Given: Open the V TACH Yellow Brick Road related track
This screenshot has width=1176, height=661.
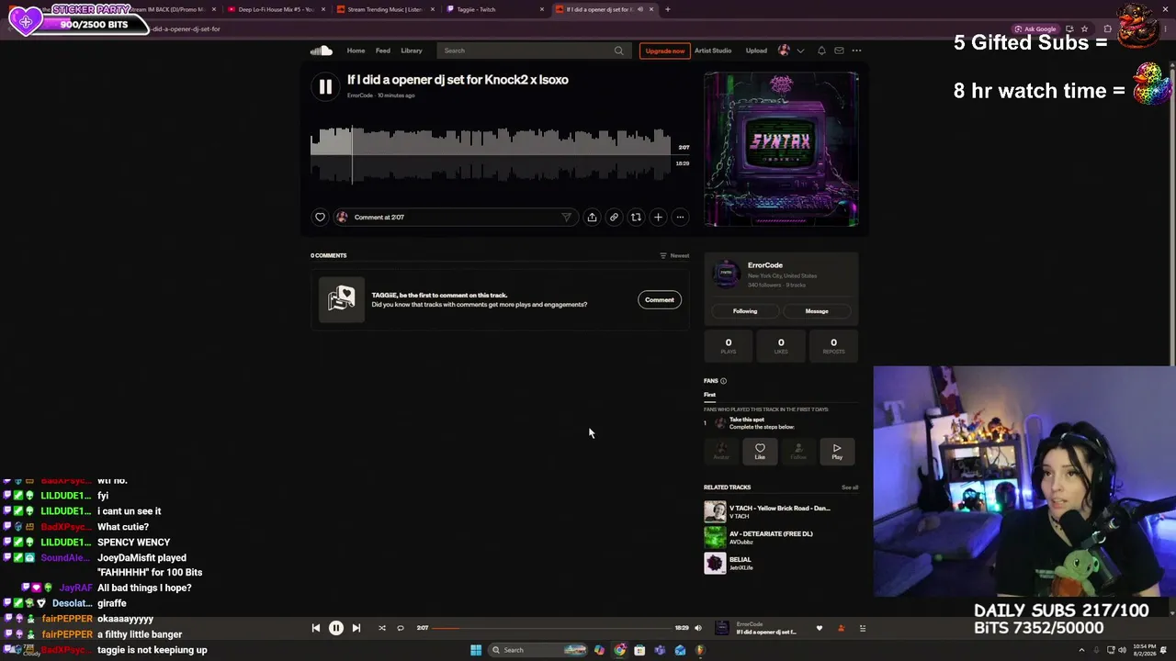Looking at the screenshot, I should pyautogui.click(x=780, y=508).
